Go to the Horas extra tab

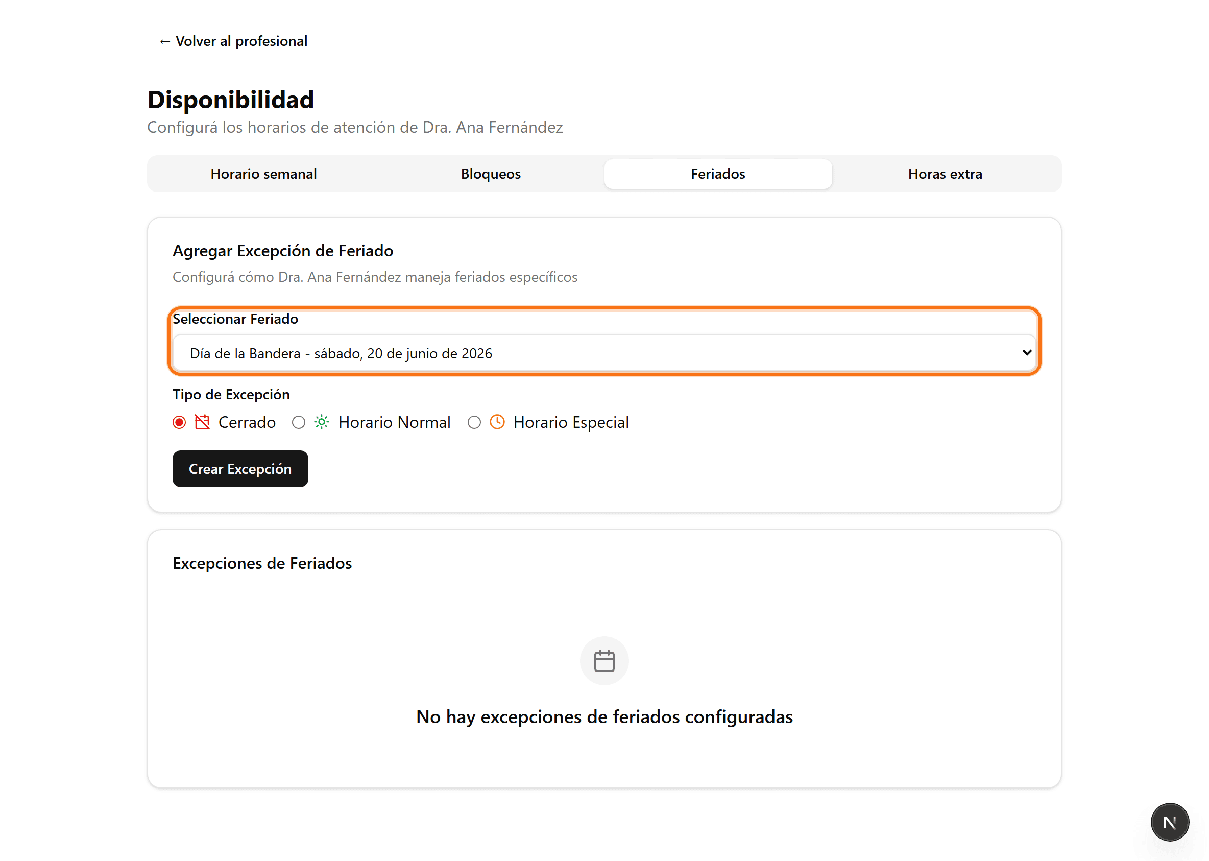pos(945,174)
